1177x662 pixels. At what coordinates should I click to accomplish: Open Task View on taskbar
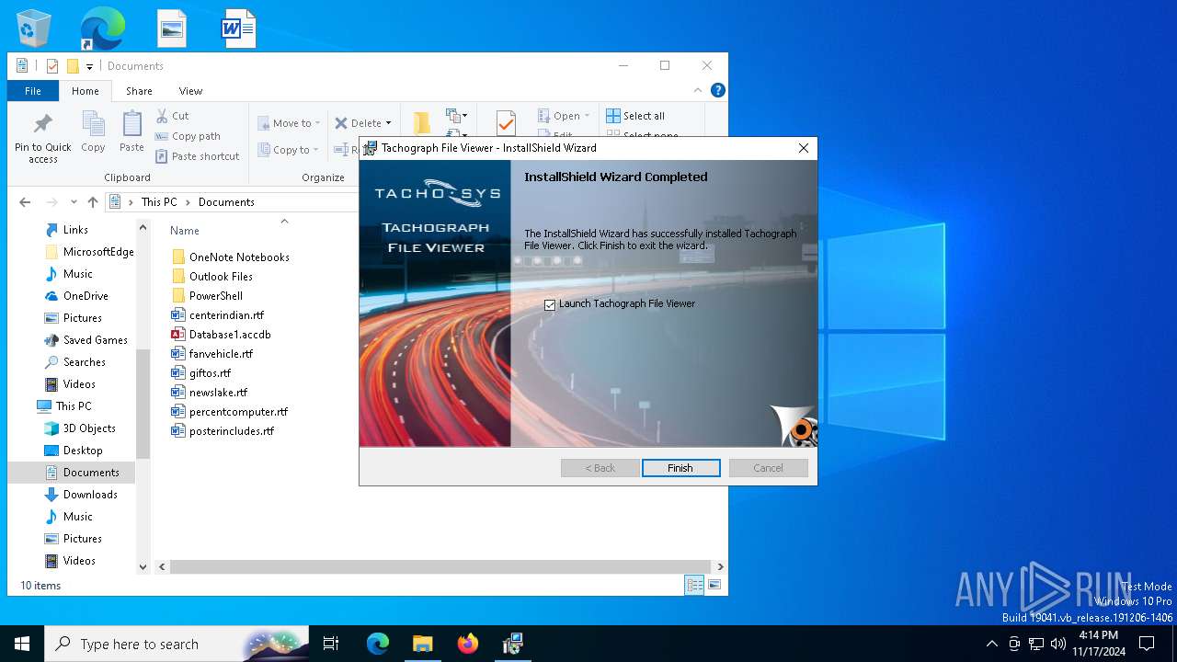coord(331,644)
